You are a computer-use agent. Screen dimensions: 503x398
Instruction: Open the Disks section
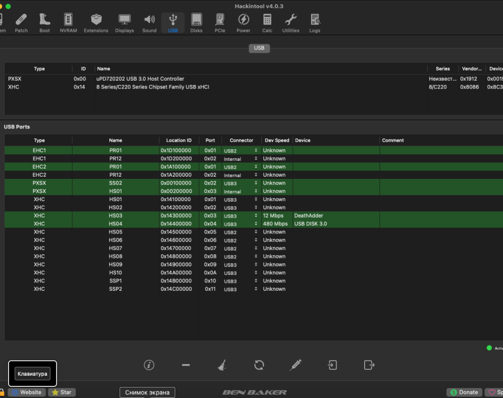[x=196, y=23]
